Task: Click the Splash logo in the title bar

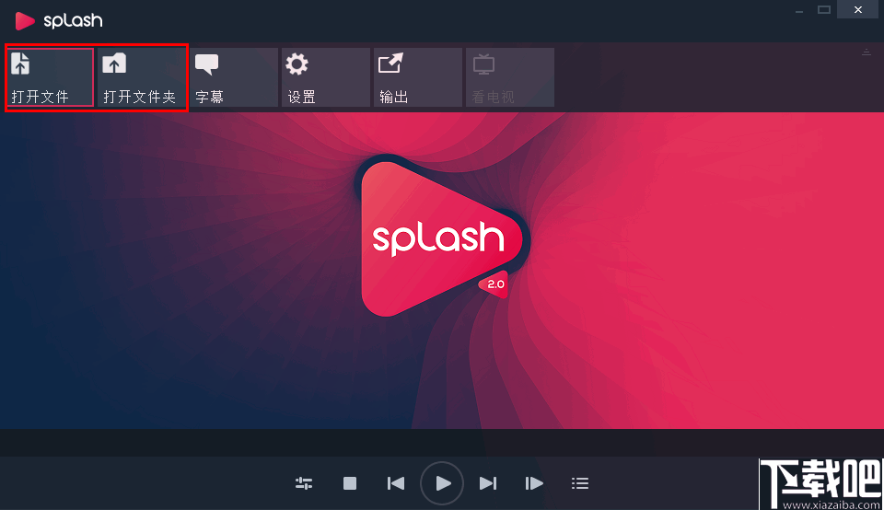Action: click(59, 21)
